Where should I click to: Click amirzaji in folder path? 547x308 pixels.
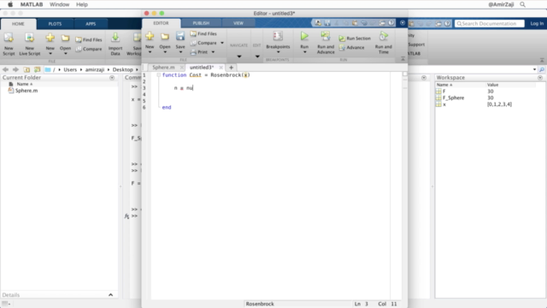click(x=95, y=69)
